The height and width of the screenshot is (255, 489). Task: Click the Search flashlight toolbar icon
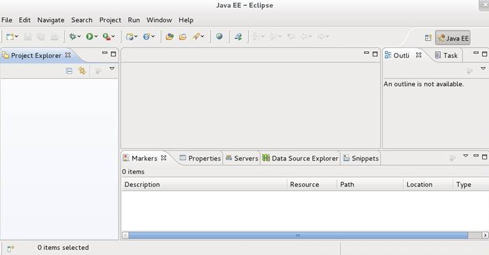[196, 37]
